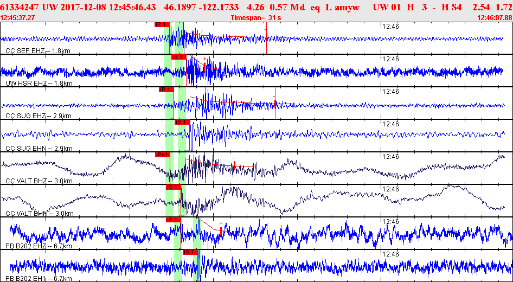Viewport: 513px width, 282px height.
Task: Select the red amplitude marker on B202 EHZ
Action: pos(221,229)
